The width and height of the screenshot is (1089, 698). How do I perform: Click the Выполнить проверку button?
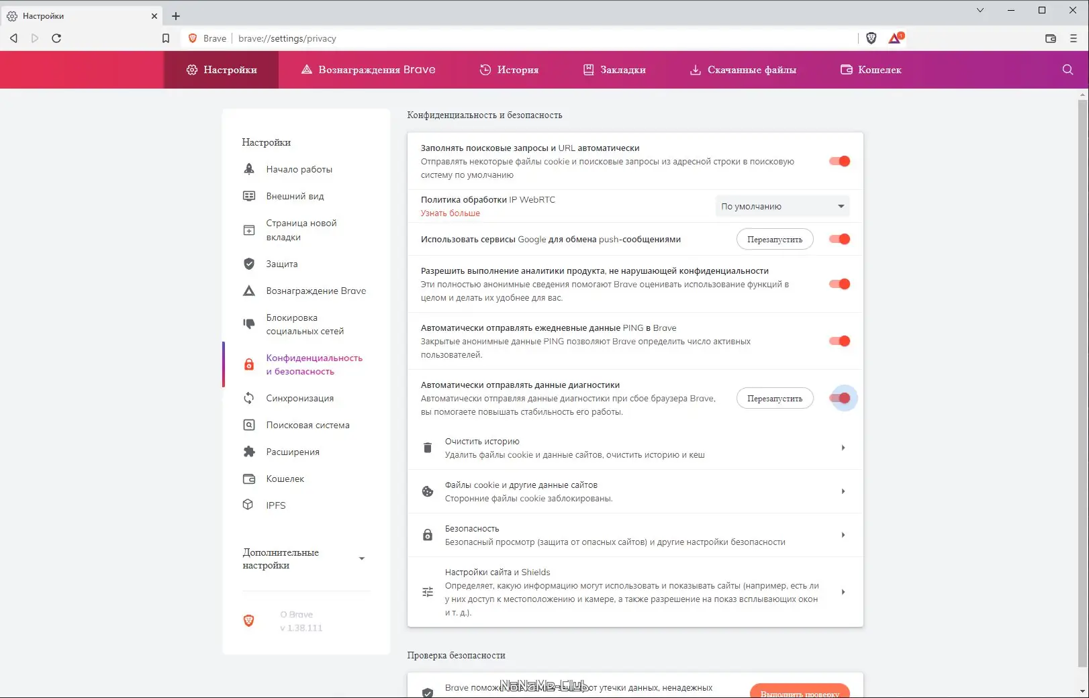coord(800,691)
